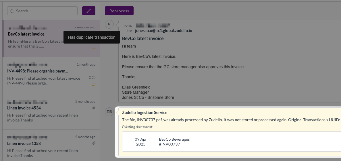Click the Zudello Ingestion Service message header
This screenshot has height=161, width=341.
point(145,113)
